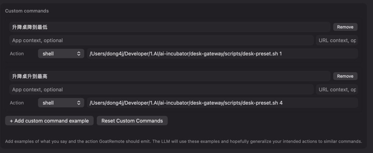Click the chevron arrows on second shell selector
The width and height of the screenshot is (373, 153).
79,103
